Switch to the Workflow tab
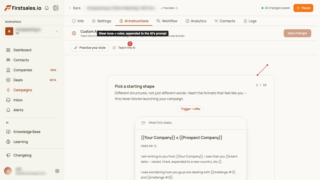Image resolution: width=320 pixels, height=180 pixels. (167, 21)
